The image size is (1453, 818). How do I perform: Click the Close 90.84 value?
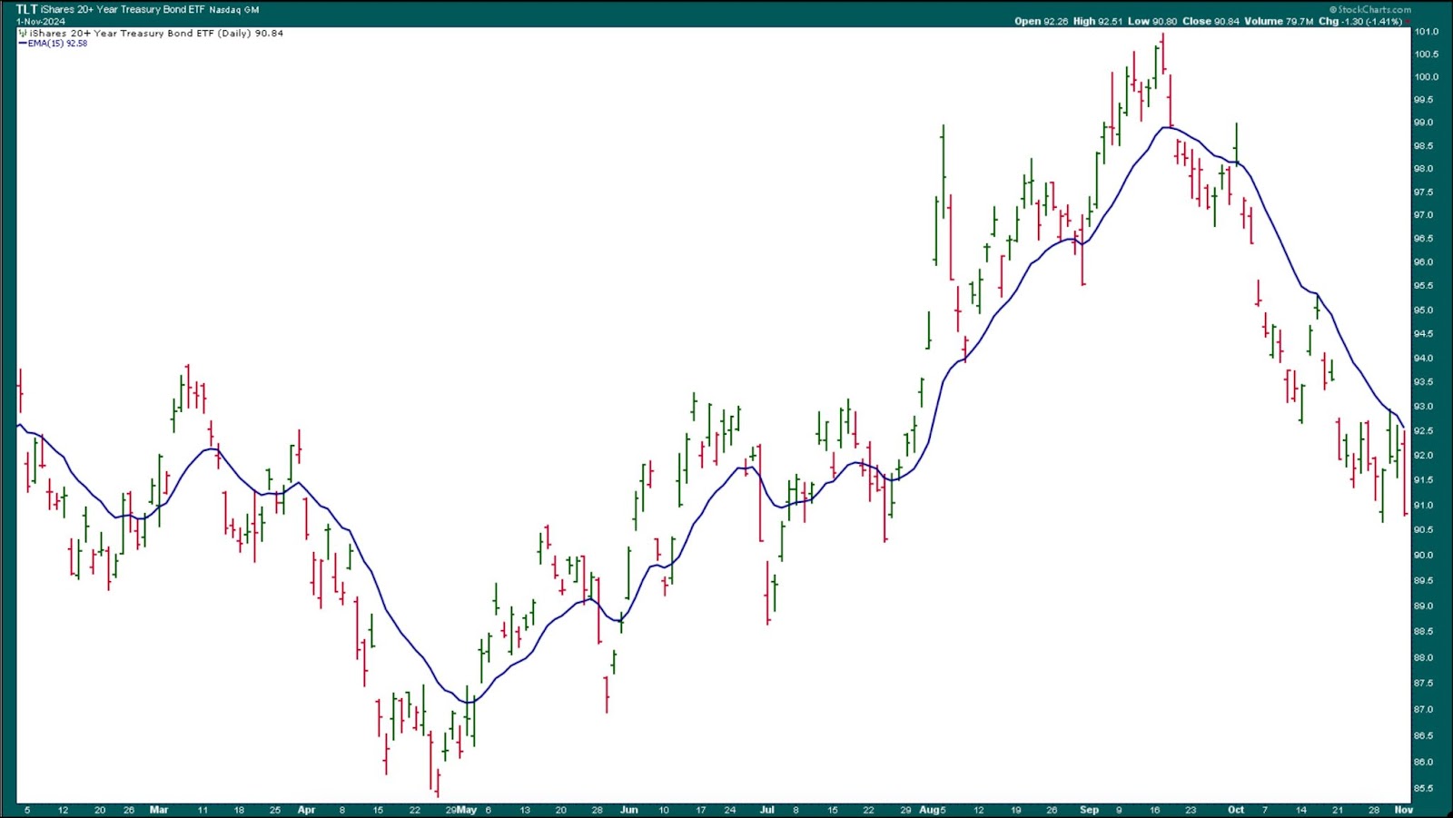[x=1211, y=21]
